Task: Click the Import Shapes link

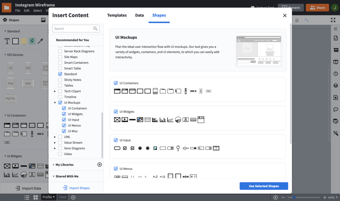Action: (76, 188)
